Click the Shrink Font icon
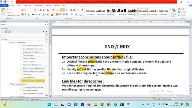Viewport: 192px width, 108px height. click(44, 10)
